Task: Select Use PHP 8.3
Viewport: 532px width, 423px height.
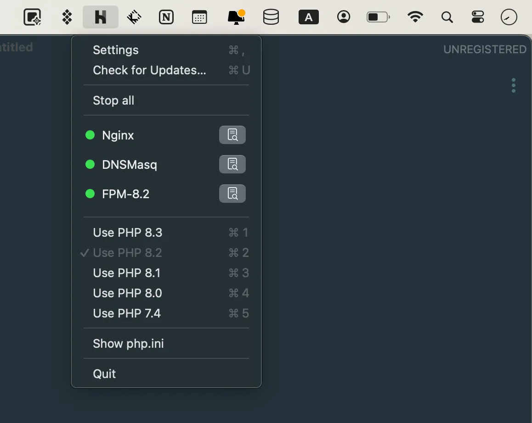Action: tap(128, 233)
